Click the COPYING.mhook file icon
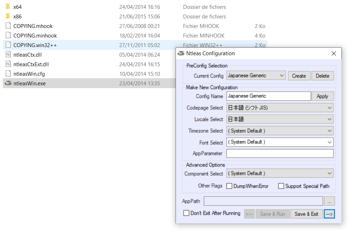Screen dimensions: 360x240 coord(8,26)
